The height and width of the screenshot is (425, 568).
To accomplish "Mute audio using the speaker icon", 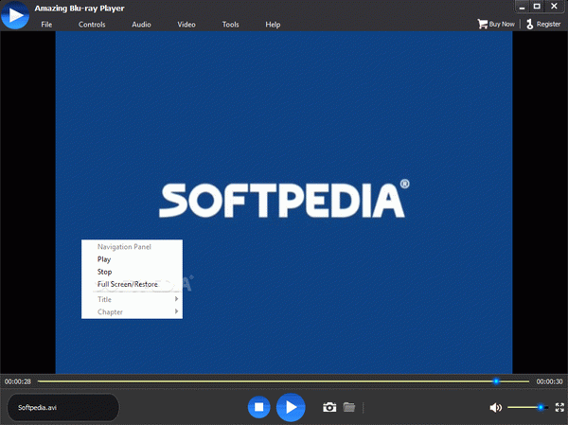I will [x=495, y=408].
